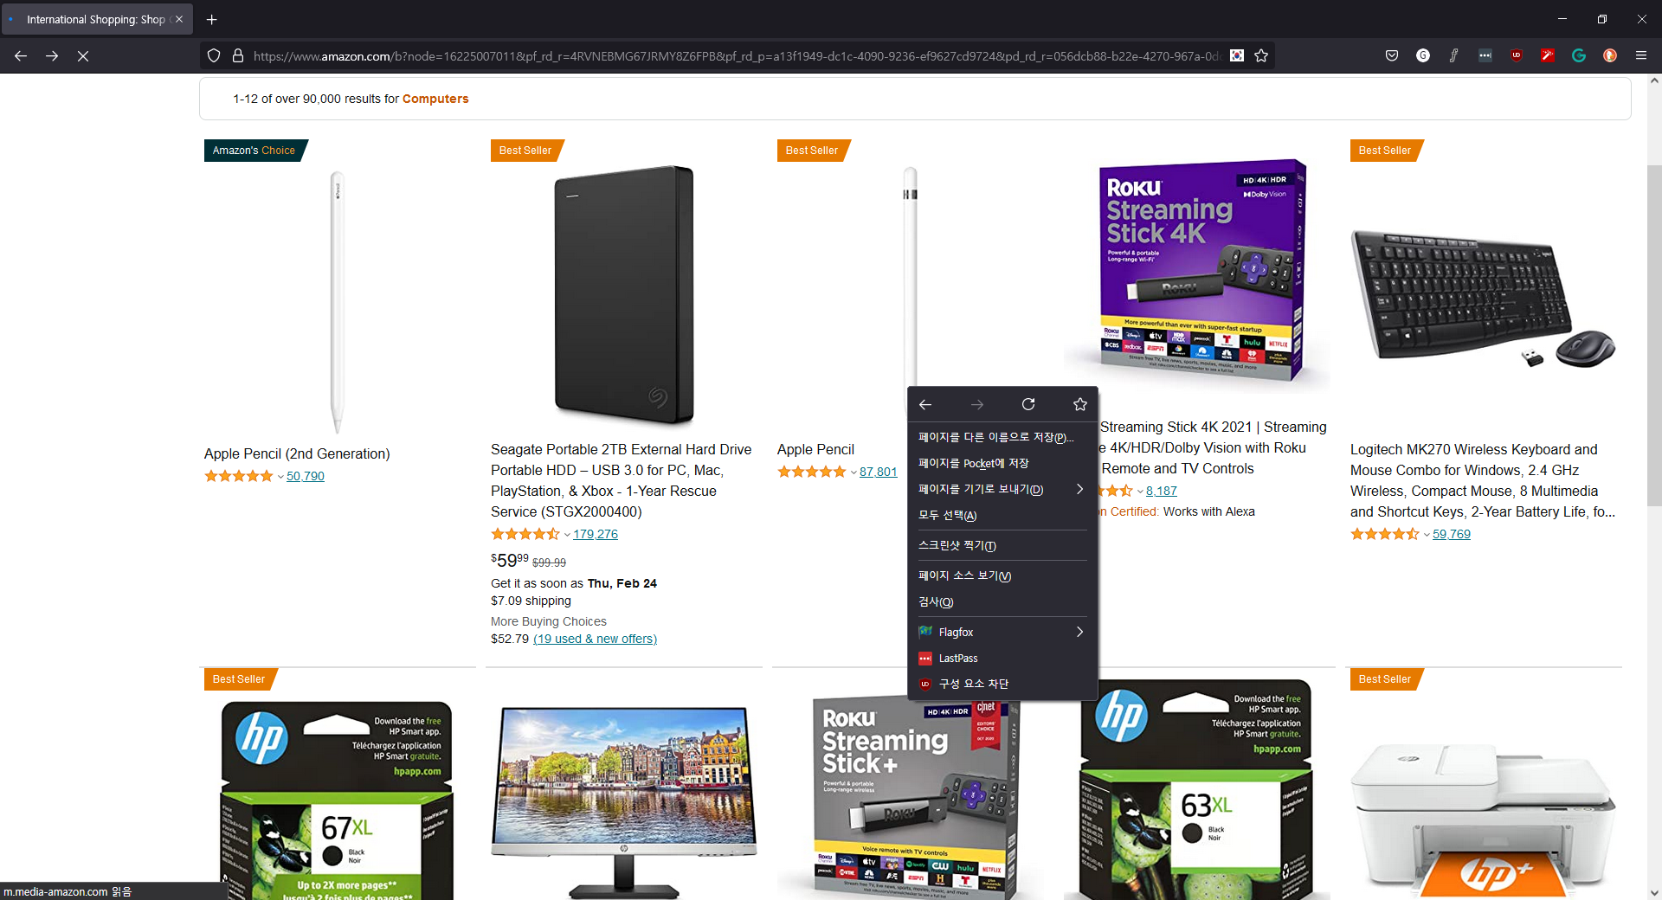
Task: Close the International Shopping tab
Action: tap(179, 19)
